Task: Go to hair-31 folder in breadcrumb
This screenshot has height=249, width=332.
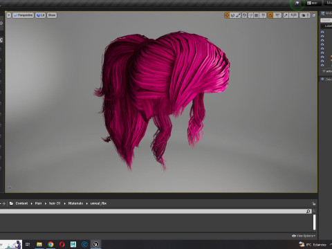Action: point(55,203)
